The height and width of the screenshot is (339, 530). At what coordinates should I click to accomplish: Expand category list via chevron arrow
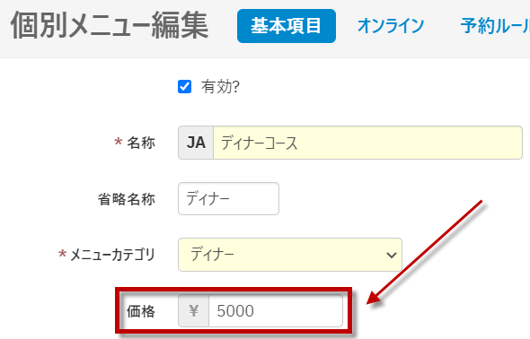point(392,255)
